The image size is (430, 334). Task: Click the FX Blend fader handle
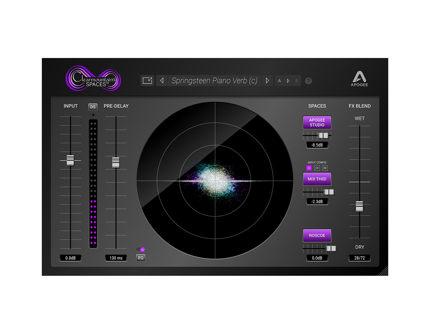(x=359, y=206)
